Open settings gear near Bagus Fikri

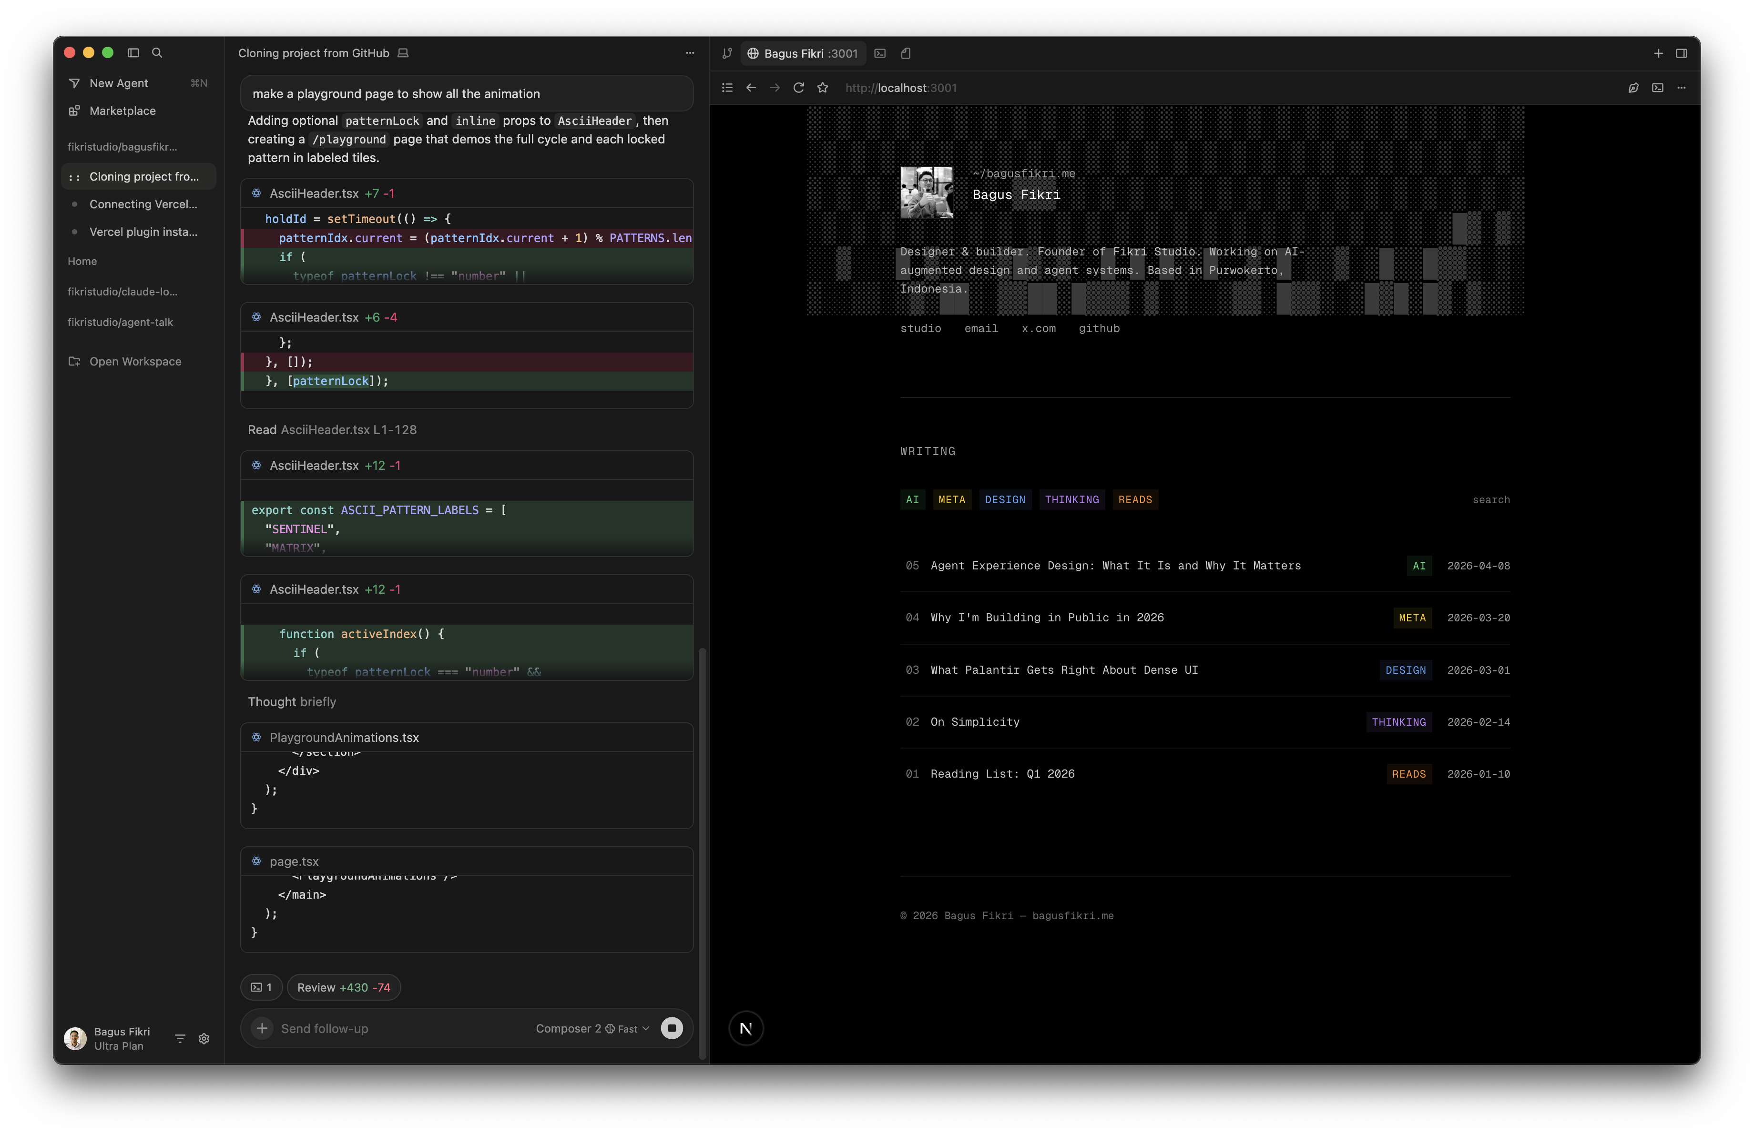204,1039
